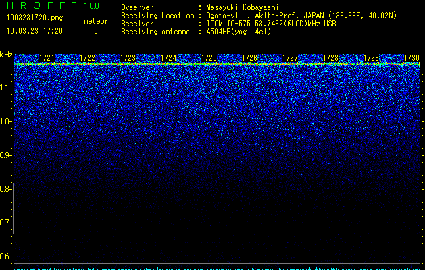Click the 0.9 kHz axis label
This screenshot has height=270, width=425.
[x=5, y=155]
